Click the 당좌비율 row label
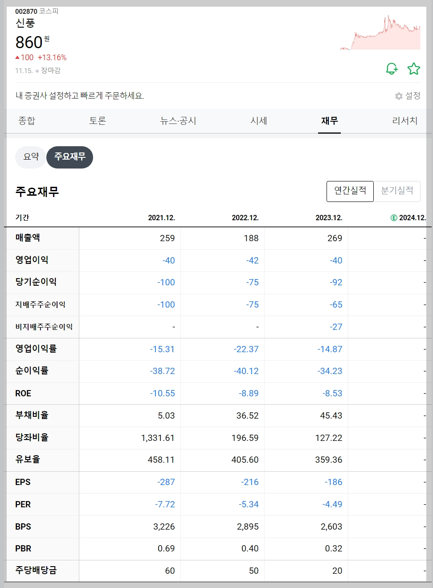Screen dimensions: 433x588 point(32,437)
